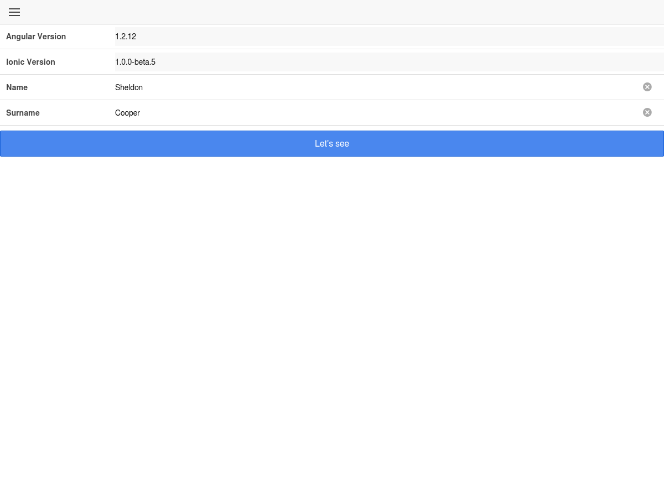Image resolution: width=664 pixels, height=498 pixels.
Task: Place the cursor right after the word Sheldon
Action: click(144, 87)
